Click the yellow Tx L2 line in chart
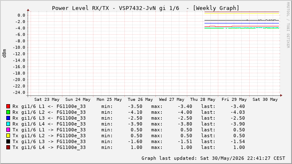 (242, 13)
